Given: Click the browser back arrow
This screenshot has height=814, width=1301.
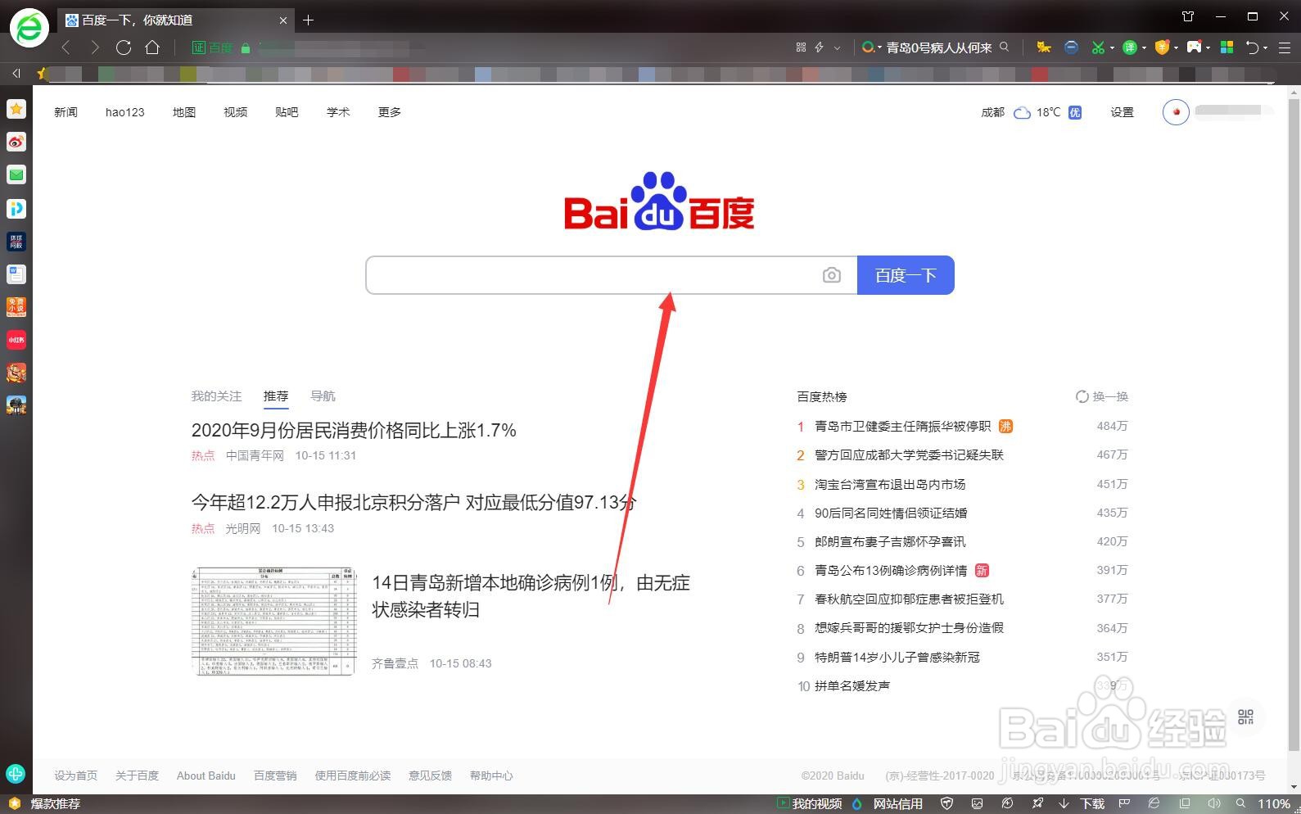Looking at the screenshot, I should (x=66, y=47).
